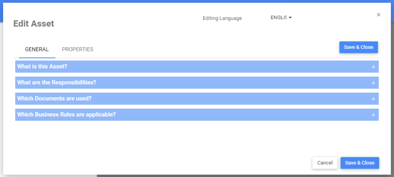This screenshot has width=394, height=177.
Task: Click the 'Edit Asset' dialog title
Action: 34,24
